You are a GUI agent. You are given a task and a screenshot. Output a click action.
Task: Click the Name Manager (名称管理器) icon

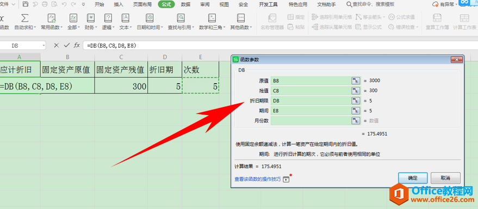point(272,18)
